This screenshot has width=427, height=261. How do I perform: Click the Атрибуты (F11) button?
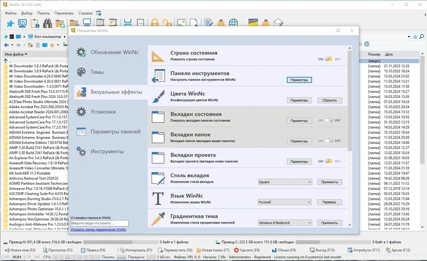pos(363,250)
